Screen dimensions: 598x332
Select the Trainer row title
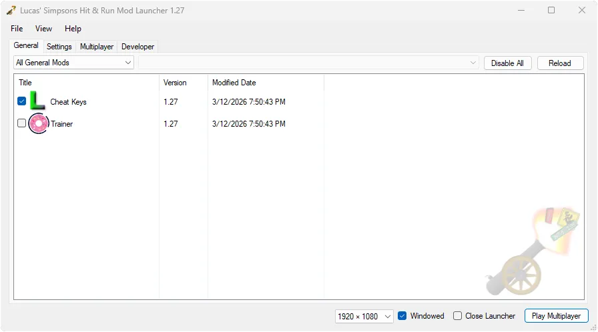click(62, 124)
